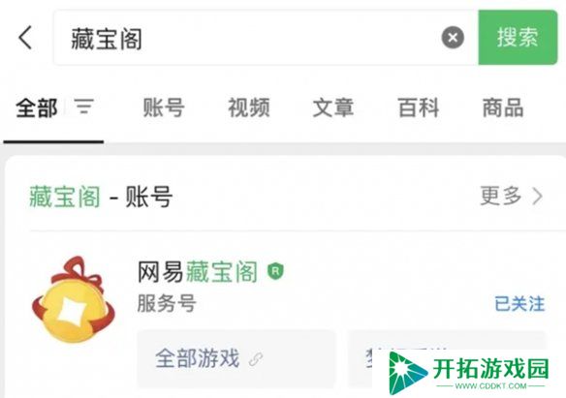
Task: Tap the link icon beside 全部游戏
Action: coord(256,359)
